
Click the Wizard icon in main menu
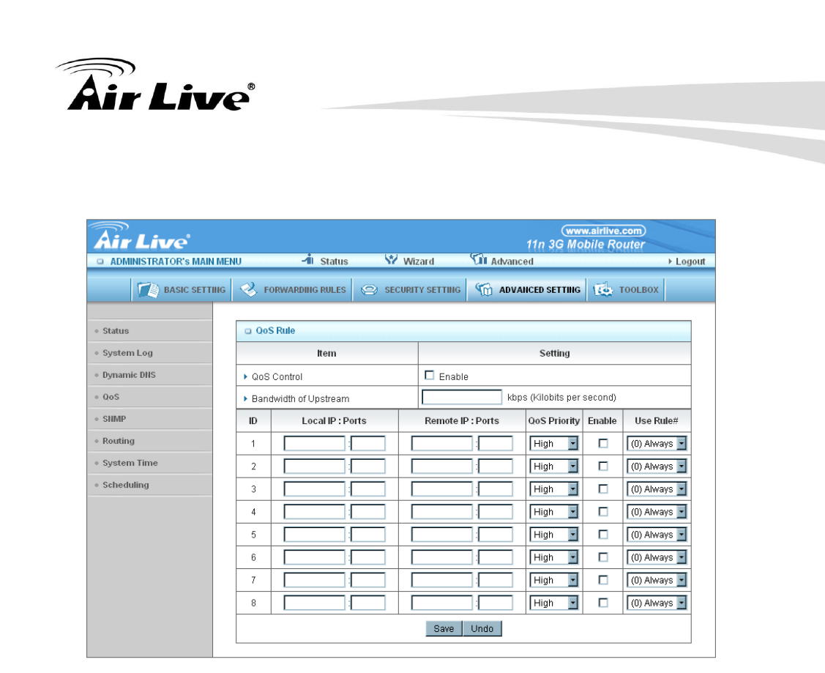click(x=391, y=259)
